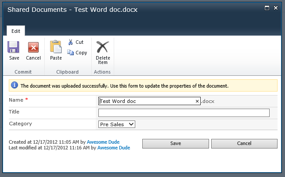Select the Paste clipboard icon
This screenshot has width=285, height=177.
[56, 46]
